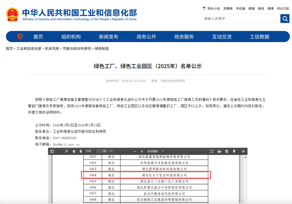Image resolution: width=292 pixels, height=204 pixels.
Task: Open the 新闻发布 navigation menu
Action: point(108,37)
